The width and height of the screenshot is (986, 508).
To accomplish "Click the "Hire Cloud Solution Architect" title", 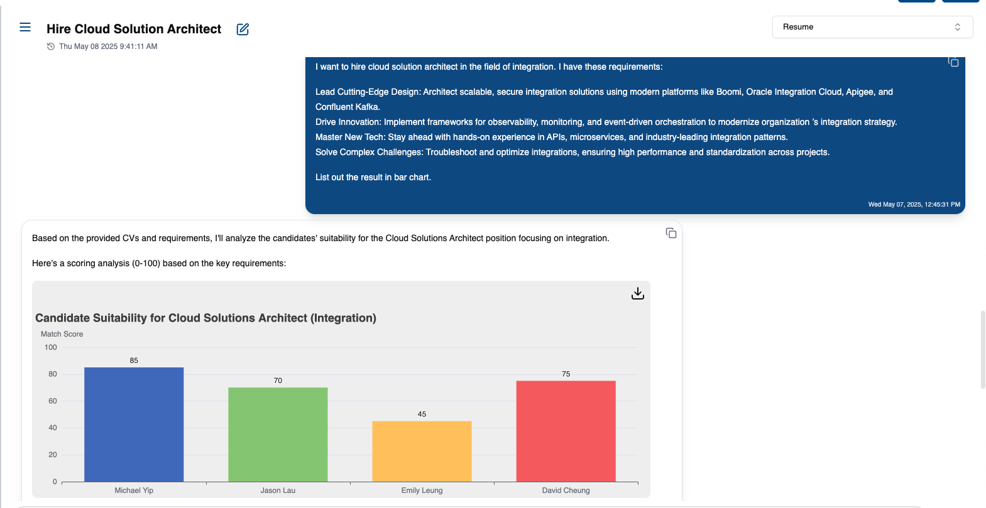I will coord(134,29).
